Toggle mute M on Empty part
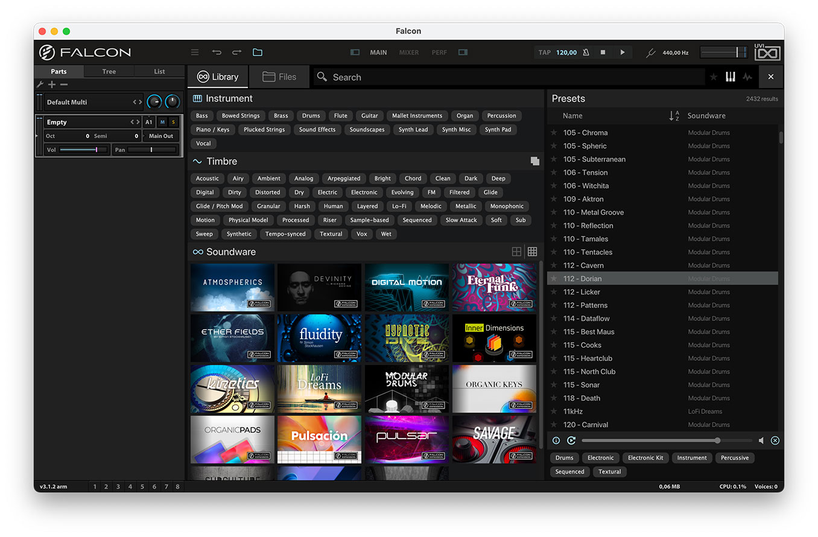Screen dimensions: 818x537 (162, 122)
